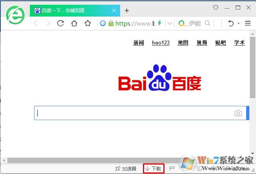Click the blue Baidu search button
256x174 pixels.
[x=248, y=113]
